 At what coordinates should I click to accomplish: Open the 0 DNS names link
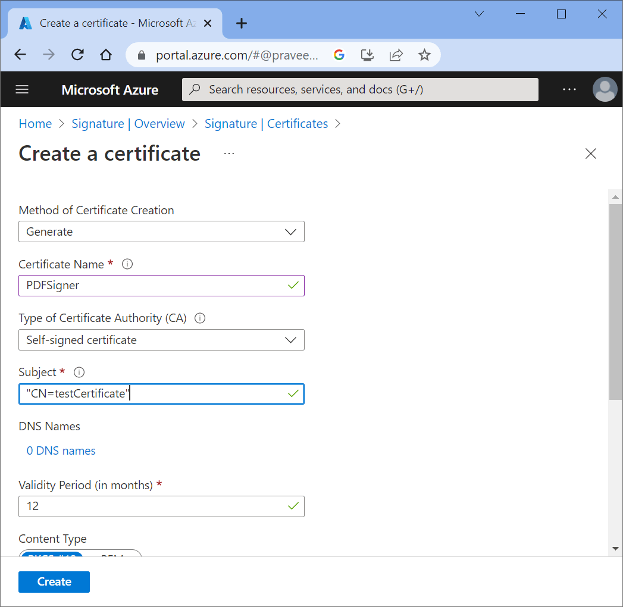(x=60, y=450)
